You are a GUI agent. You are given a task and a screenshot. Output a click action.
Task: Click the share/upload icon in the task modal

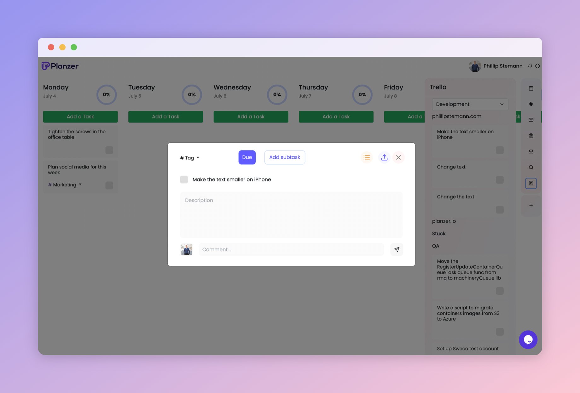point(384,157)
